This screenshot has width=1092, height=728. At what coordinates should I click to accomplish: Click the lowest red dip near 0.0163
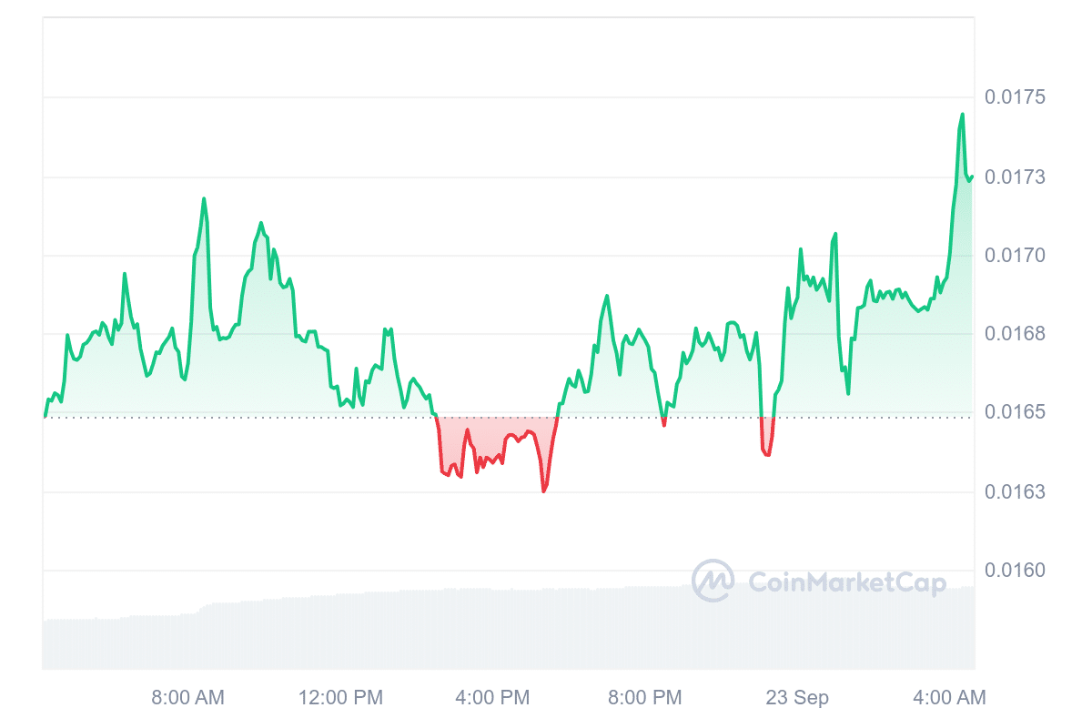[x=543, y=490]
